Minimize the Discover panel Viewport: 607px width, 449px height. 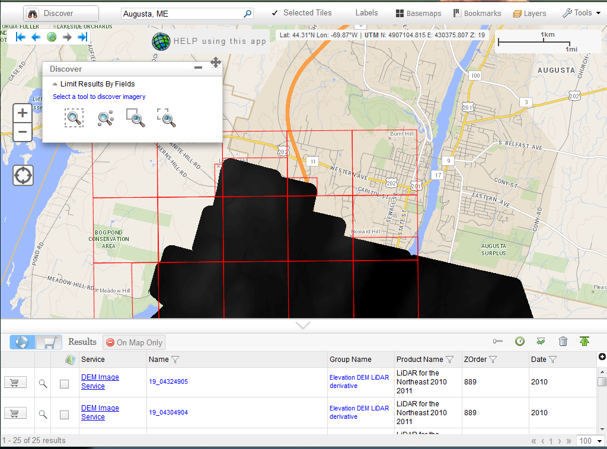pos(198,68)
